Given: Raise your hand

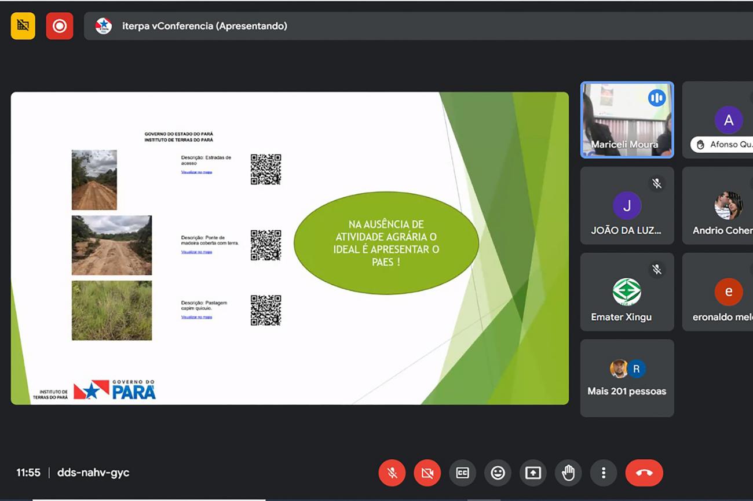Looking at the screenshot, I should click(x=568, y=473).
